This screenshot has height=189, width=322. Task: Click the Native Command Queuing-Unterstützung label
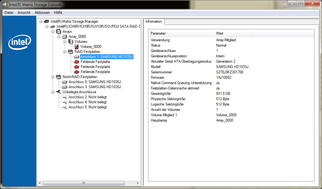181,83
